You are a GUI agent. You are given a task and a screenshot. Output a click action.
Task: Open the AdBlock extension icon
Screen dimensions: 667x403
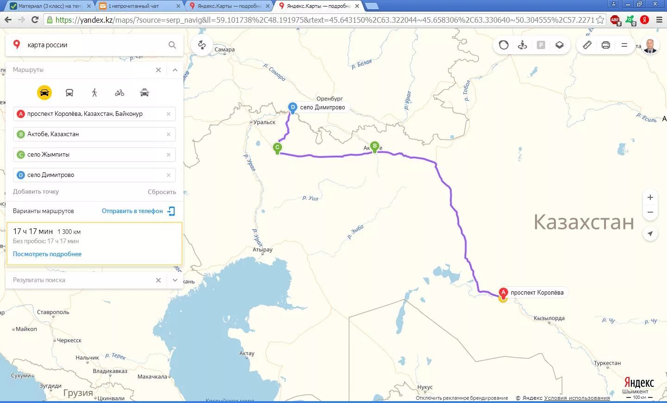coord(615,20)
